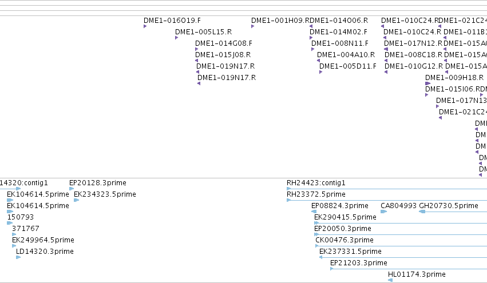Pick the DME1-009H18.R label
Image resolution: width=487 pixels, height=283 pixels.
pos(454,78)
